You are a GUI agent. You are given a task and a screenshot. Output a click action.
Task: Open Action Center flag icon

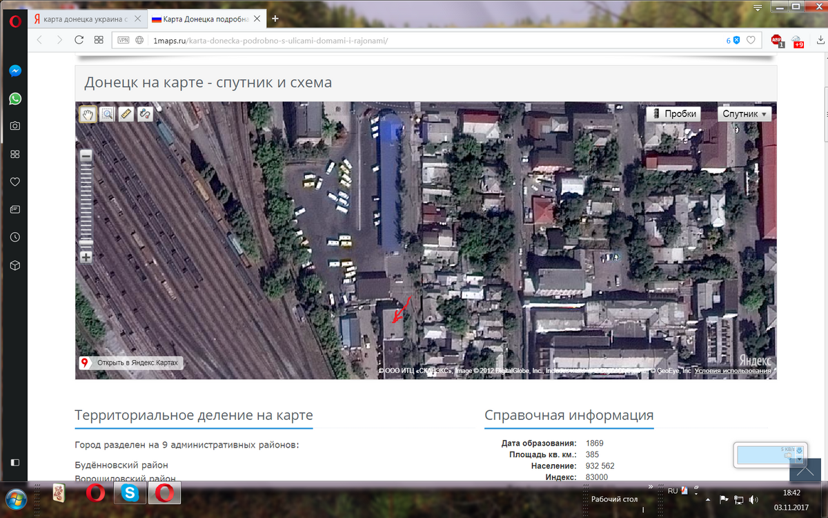click(724, 499)
